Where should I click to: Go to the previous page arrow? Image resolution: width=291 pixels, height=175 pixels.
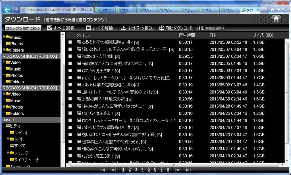pyautogui.click(x=113, y=170)
